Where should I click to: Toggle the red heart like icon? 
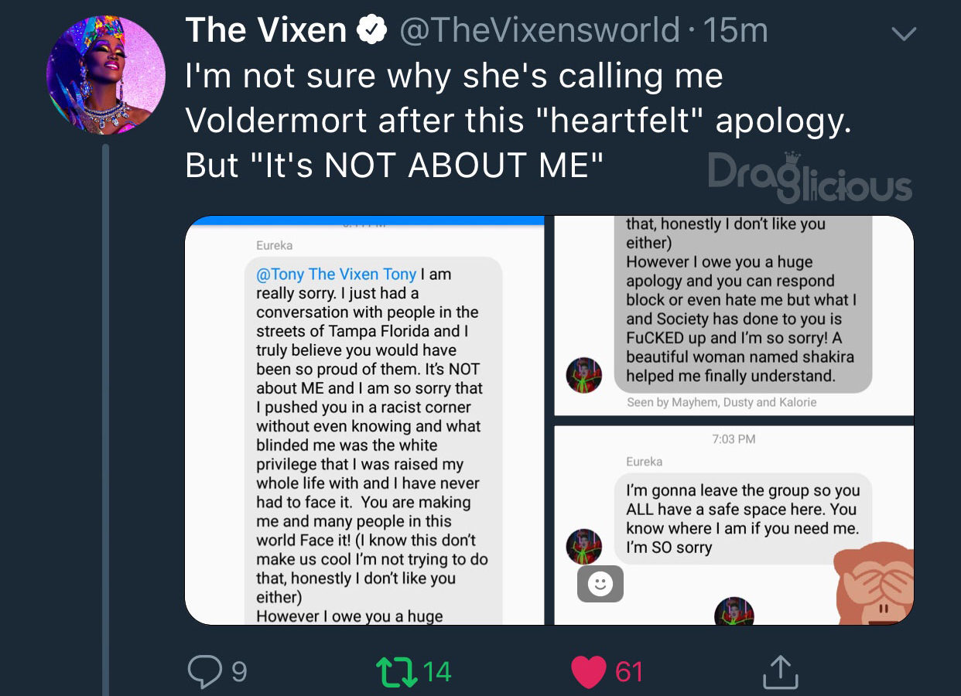[x=588, y=672]
